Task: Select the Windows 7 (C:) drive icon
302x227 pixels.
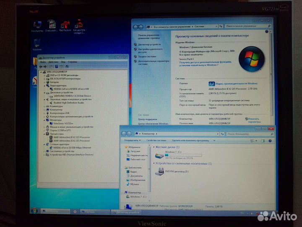Action: [x=159, y=156]
